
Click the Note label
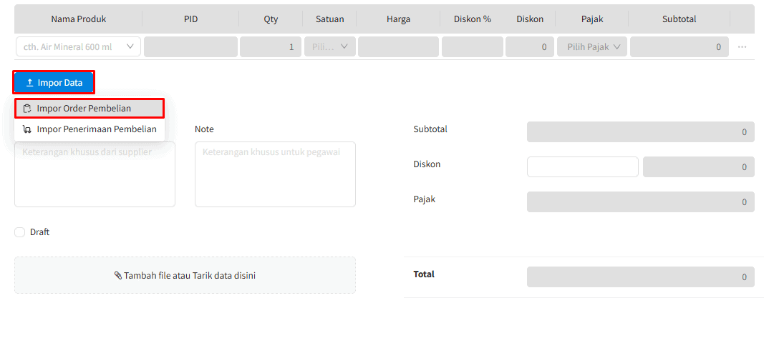(x=204, y=129)
